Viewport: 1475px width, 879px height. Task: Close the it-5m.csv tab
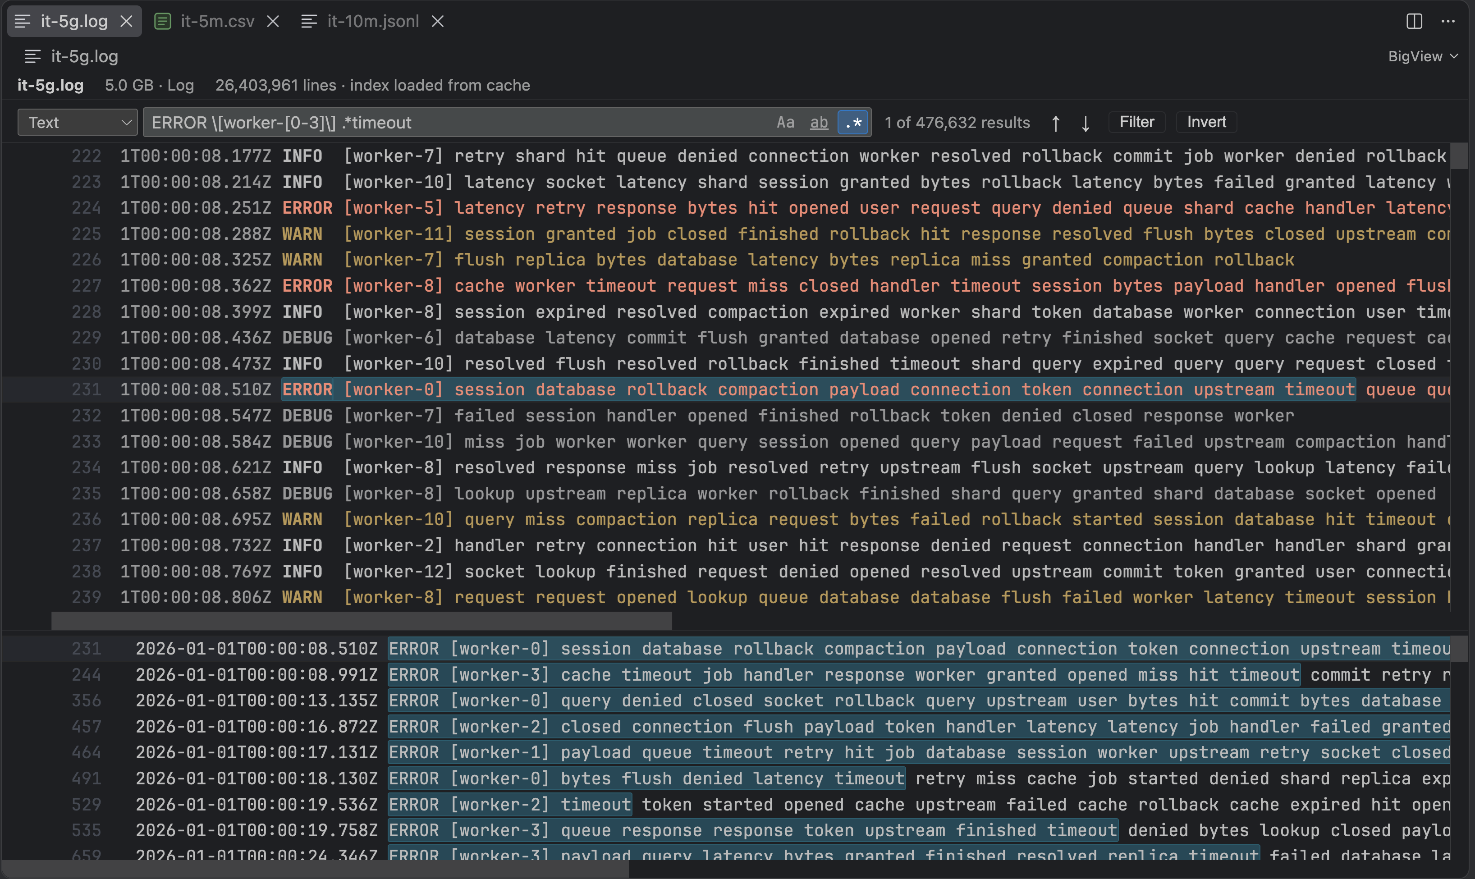point(272,21)
